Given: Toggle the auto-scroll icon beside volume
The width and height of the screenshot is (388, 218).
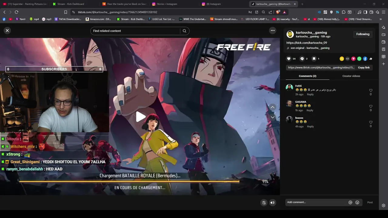Looking at the screenshot, I should point(264,203).
